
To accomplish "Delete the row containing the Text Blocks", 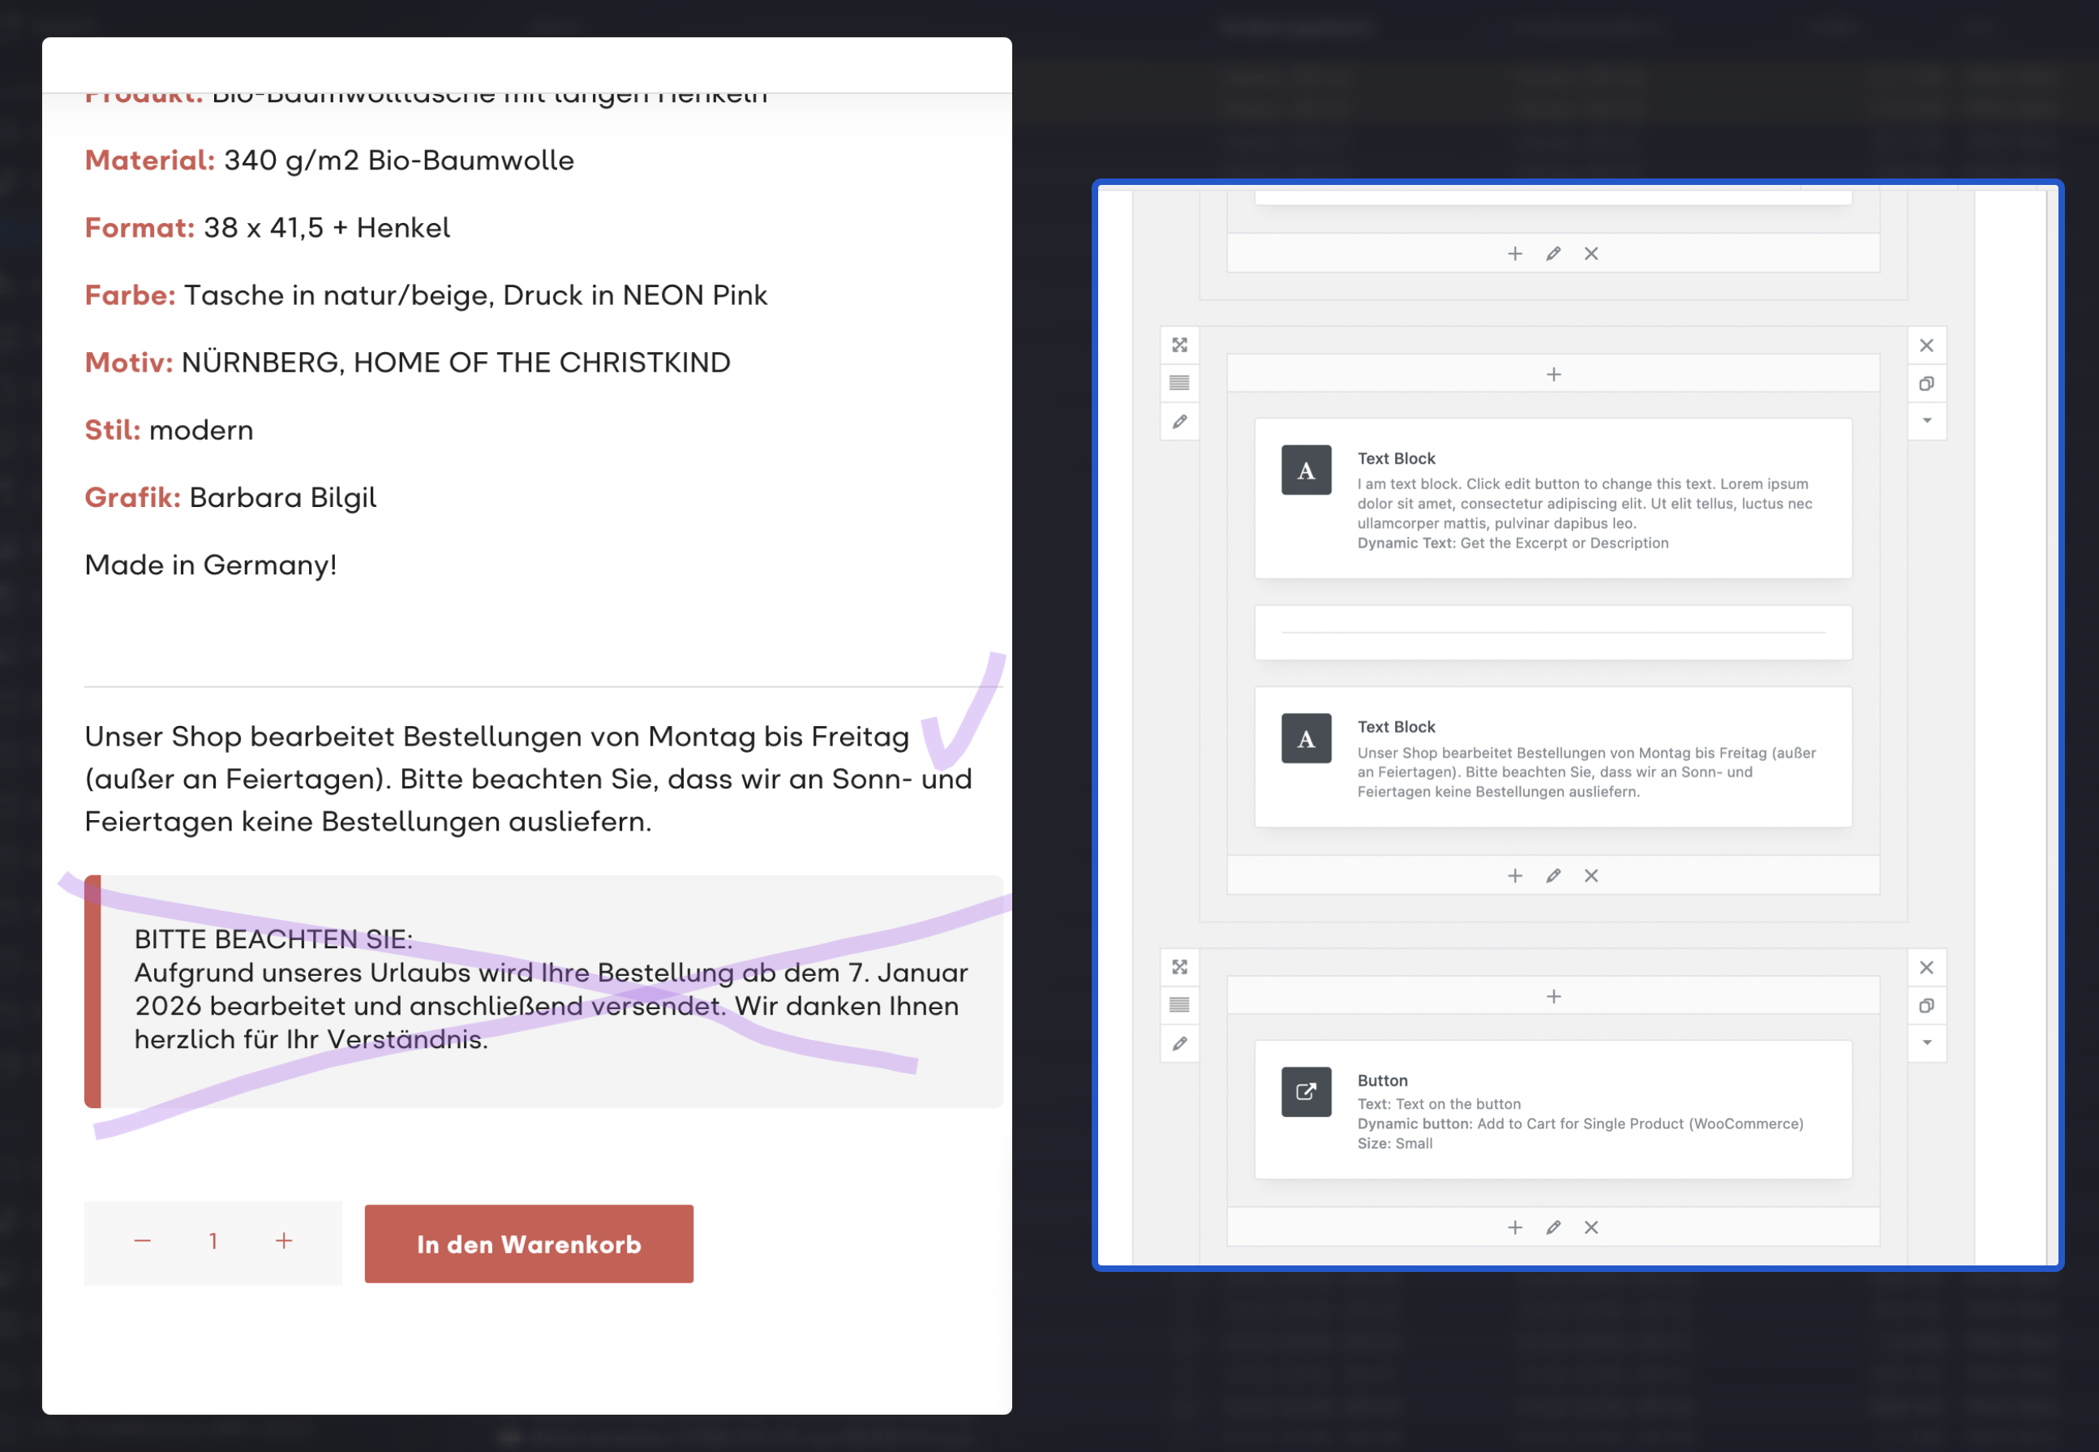I will (1926, 345).
